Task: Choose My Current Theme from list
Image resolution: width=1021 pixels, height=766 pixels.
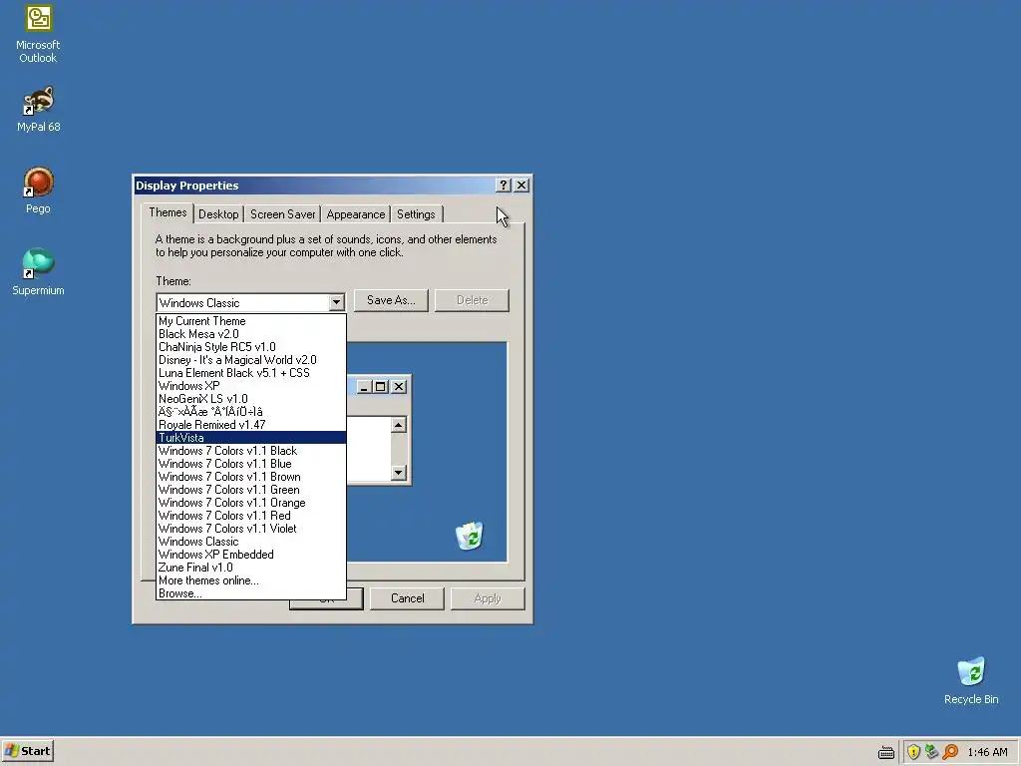Action: (250, 321)
